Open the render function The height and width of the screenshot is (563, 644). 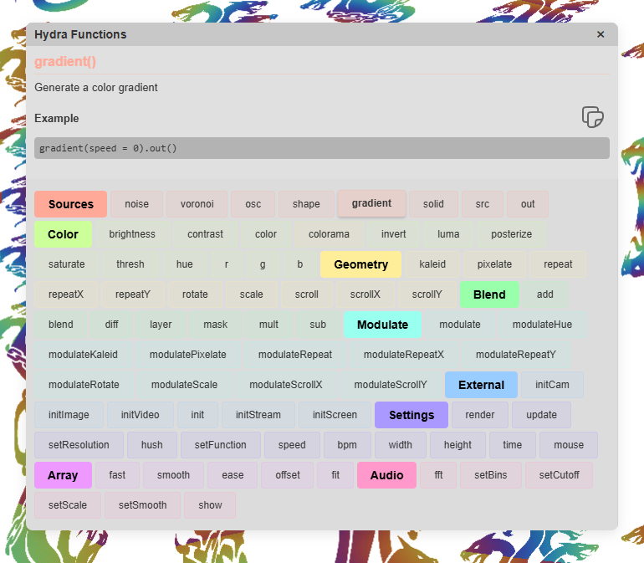(x=480, y=415)
